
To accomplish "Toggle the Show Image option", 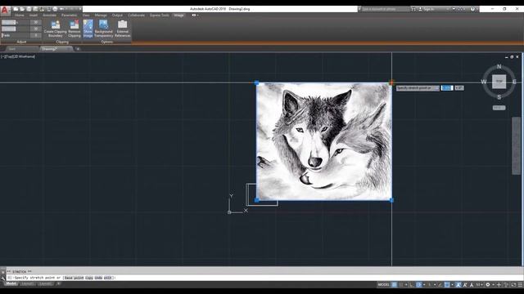I will [x=88, y=29].
